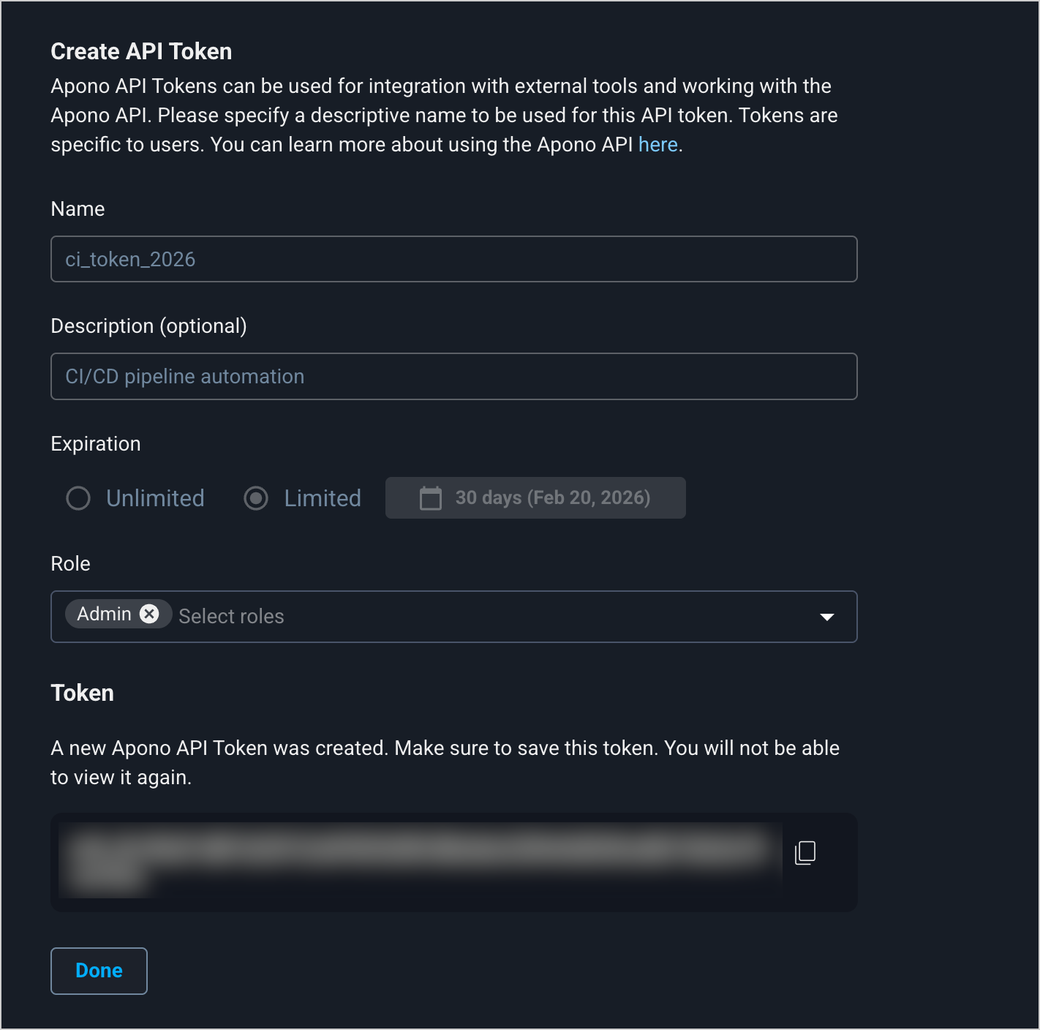Click the 'Select roles' placeholder text
The height and width of the screenshot is (1030, 1040).
coord(231,617)
